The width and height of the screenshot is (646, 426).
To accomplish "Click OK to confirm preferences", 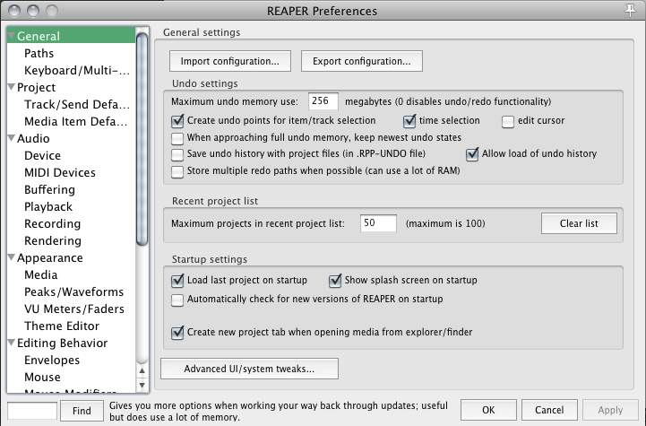I will pos(488,410).
